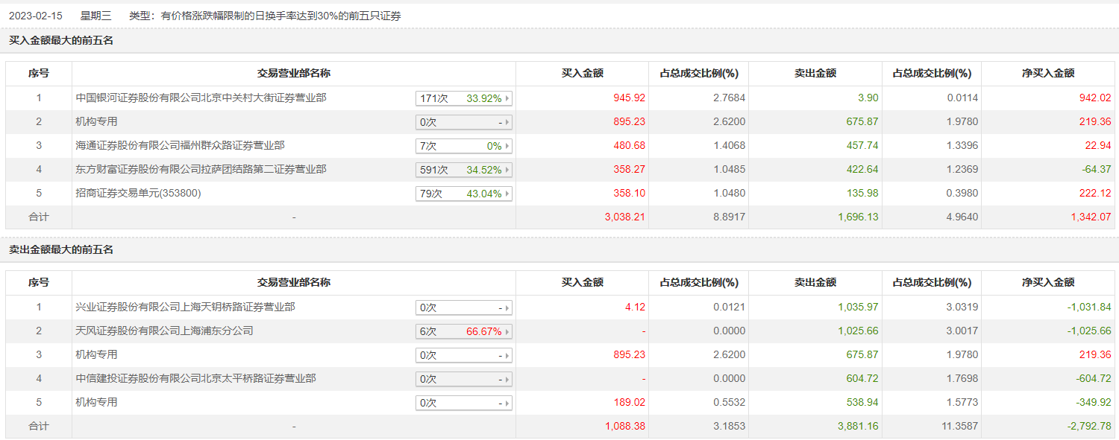Open 兴业证券上海天钥桥路证券营业部
Image resolution: width=1119 pixels, height=440 pixels.
pos(185,307)
